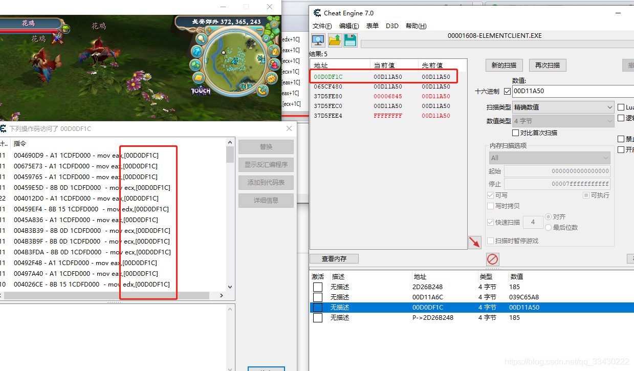The width and height of the screenshot is (634, 371).
Task: Zoom out the minimap with minus icon
Action: (x=259, y=30)
